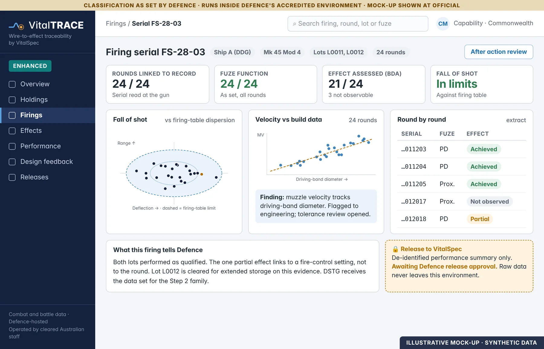Click the Effect assessed (BDA) card
Image resolution: width=544 pixels, height=349 pixels.
(x=374, y=84)
